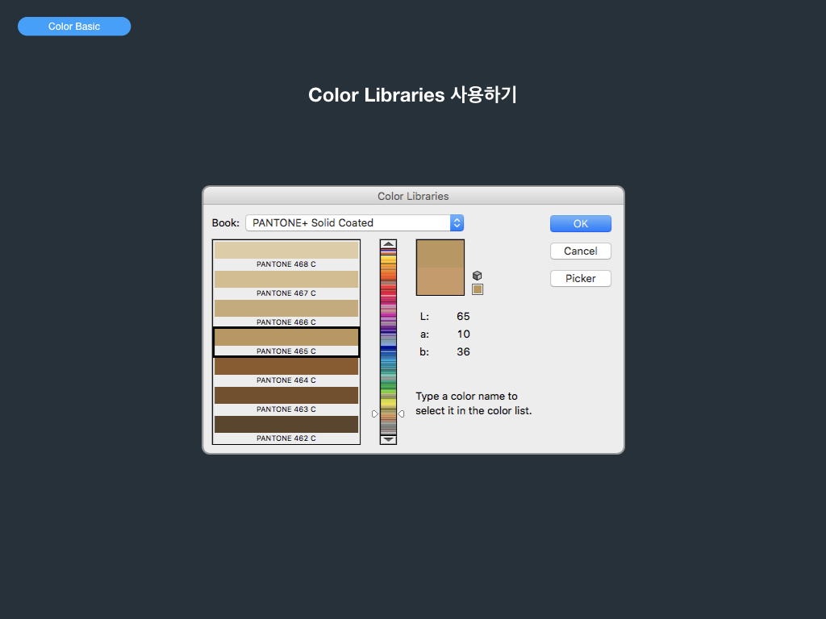Click the blue region of the color strip
Screen dimensions: 826x619
389,355
